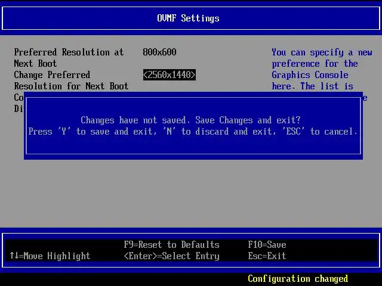
Task: Click the Preferred Resolution at Next Boot label
Action: (69, 58)
